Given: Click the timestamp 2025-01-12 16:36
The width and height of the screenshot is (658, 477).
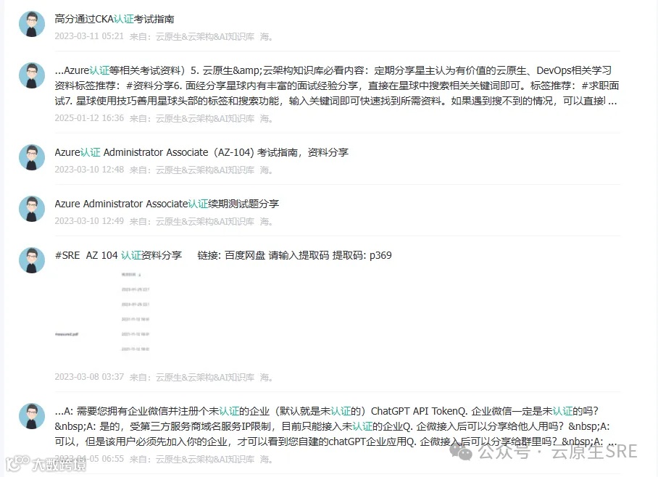Looking at the screenshot, I should coord(89,118).
